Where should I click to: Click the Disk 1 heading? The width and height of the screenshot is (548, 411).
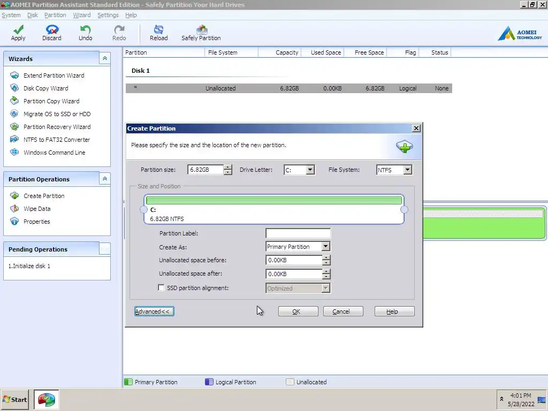141,71
